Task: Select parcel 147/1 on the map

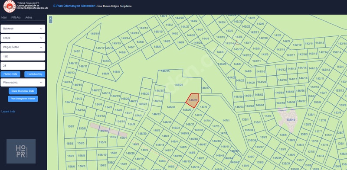Action: (x=226, y=121)
